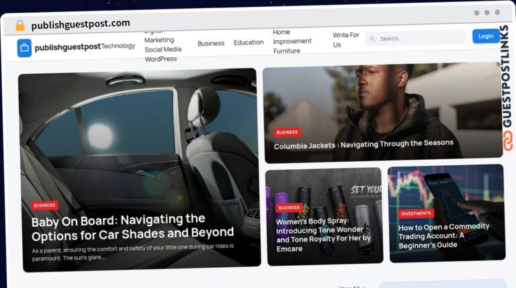
Task: Open the Technology menu item
Action: tap(118, 46)
